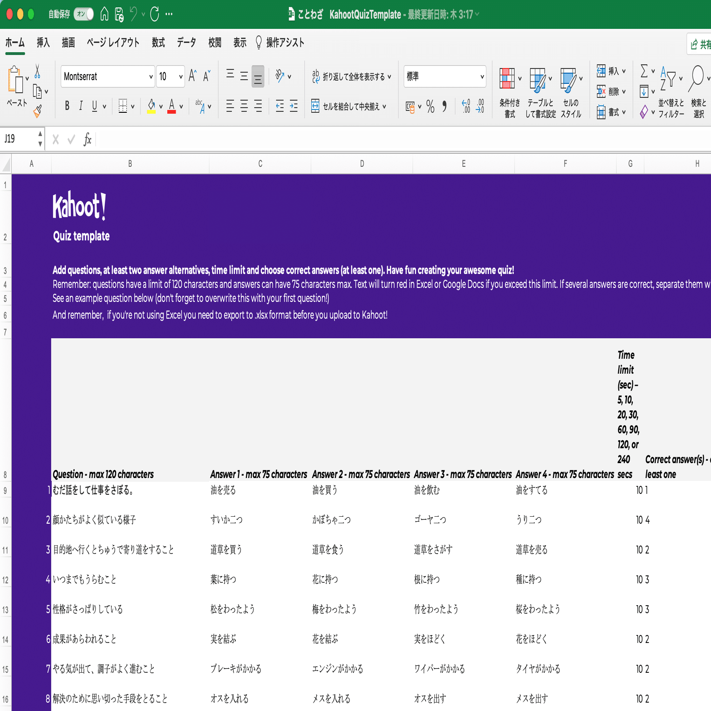Viewport: 711px width, 711px height.
Task: Open the font color dropdown arrow
Action: coord(181,107)
